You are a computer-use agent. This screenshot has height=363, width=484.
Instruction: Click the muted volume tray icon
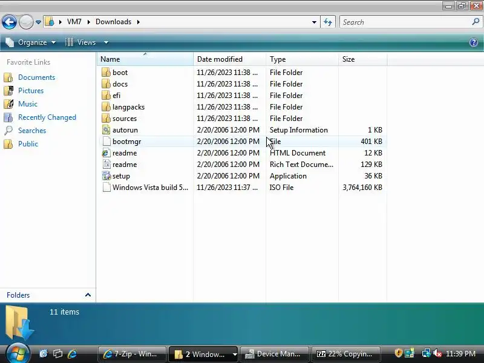437,353
